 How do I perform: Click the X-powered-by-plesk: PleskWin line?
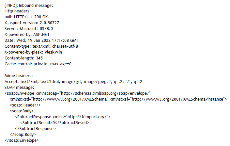point(33,52)
